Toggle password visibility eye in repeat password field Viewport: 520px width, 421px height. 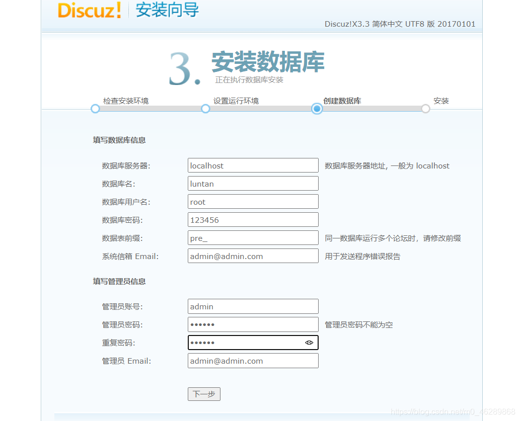pos(309,343)
